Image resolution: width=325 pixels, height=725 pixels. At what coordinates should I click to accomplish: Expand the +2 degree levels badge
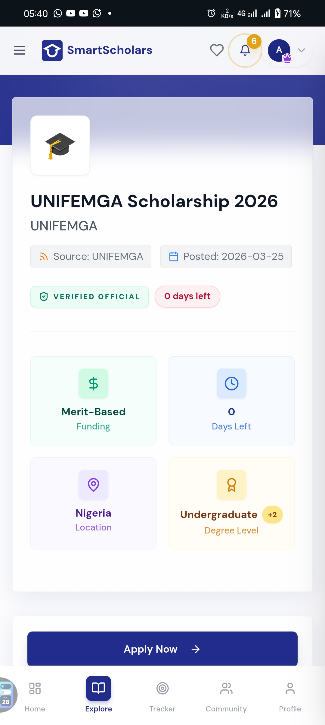pos(272,515)
